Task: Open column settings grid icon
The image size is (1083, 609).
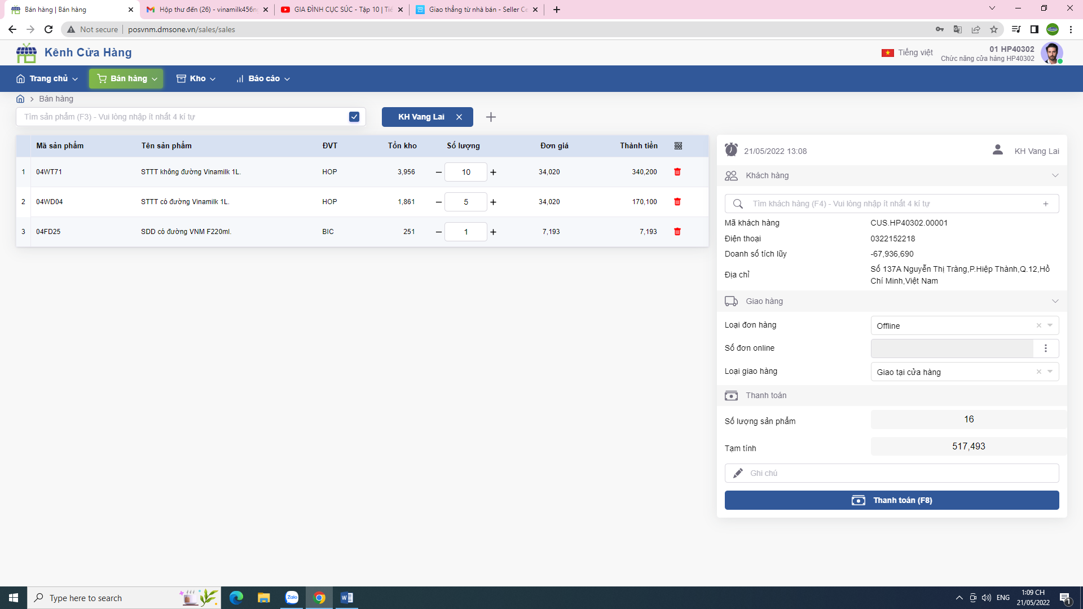Action: pyautogui.click(x=678, y=145)
